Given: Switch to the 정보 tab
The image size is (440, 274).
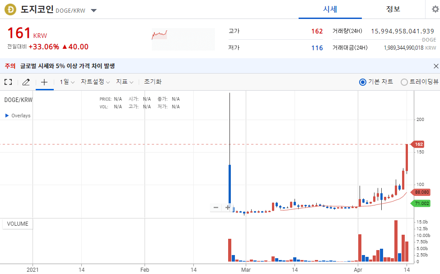Looking at the screenshot, I should [393, 9].
